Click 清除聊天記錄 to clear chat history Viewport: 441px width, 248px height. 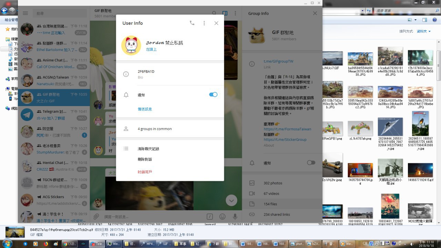coord(148,149)
